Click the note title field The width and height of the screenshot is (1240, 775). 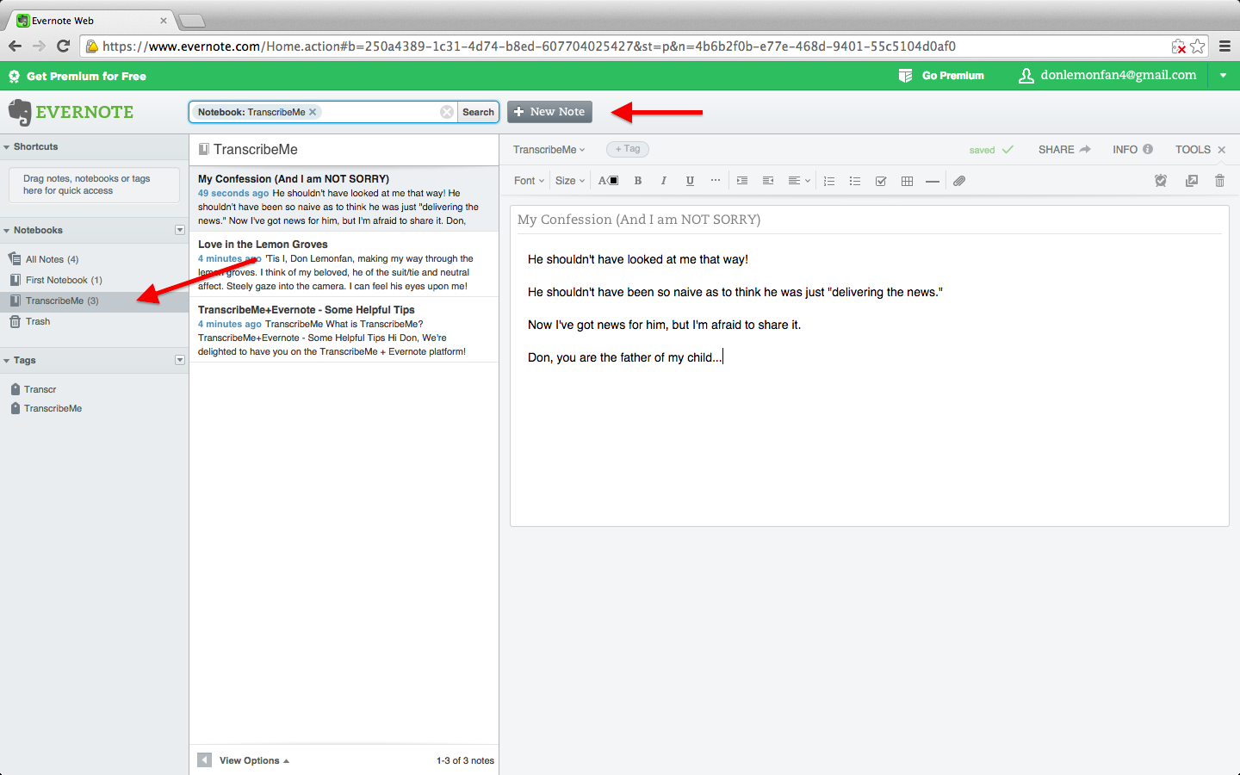click(870, 220)
